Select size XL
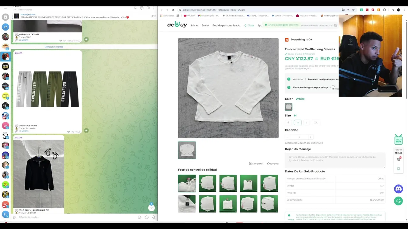 click(316, 122)
